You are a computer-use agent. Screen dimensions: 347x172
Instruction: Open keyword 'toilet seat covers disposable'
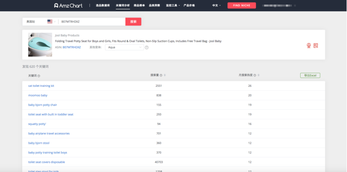point(46,162)
